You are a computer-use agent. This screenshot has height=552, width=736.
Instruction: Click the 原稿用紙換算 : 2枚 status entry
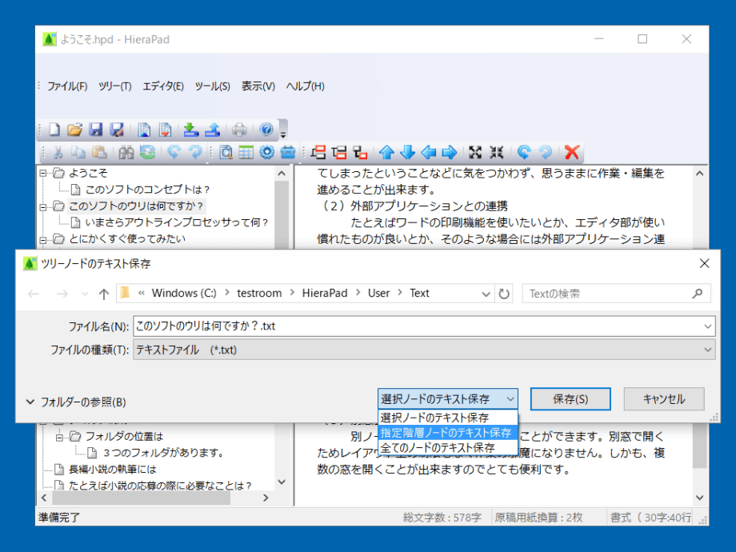click(539, 518)
